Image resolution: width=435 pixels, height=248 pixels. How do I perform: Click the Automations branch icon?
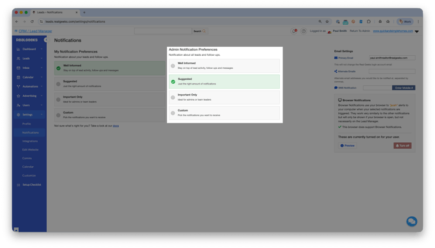18,86
